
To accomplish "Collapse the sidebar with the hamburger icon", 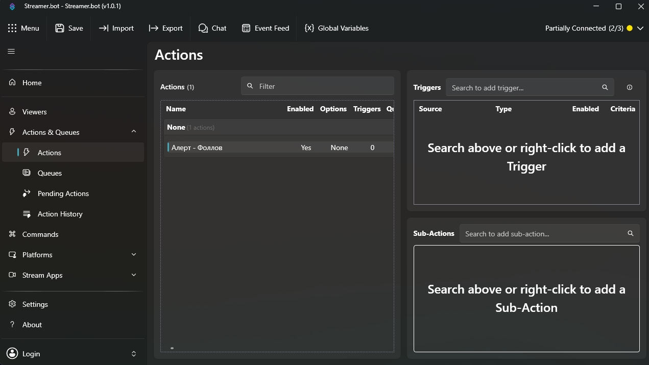I will tap(11, 51).
